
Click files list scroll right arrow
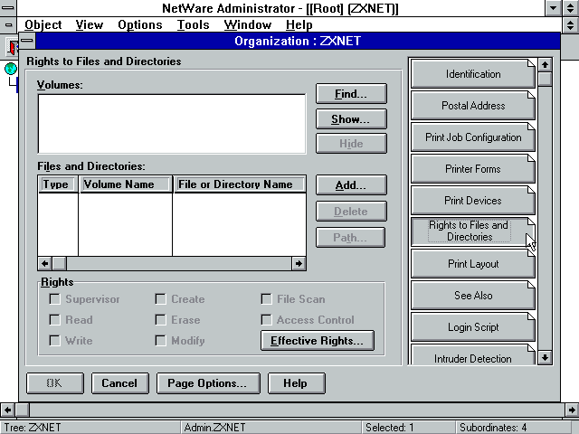click(x=299, y=263)
